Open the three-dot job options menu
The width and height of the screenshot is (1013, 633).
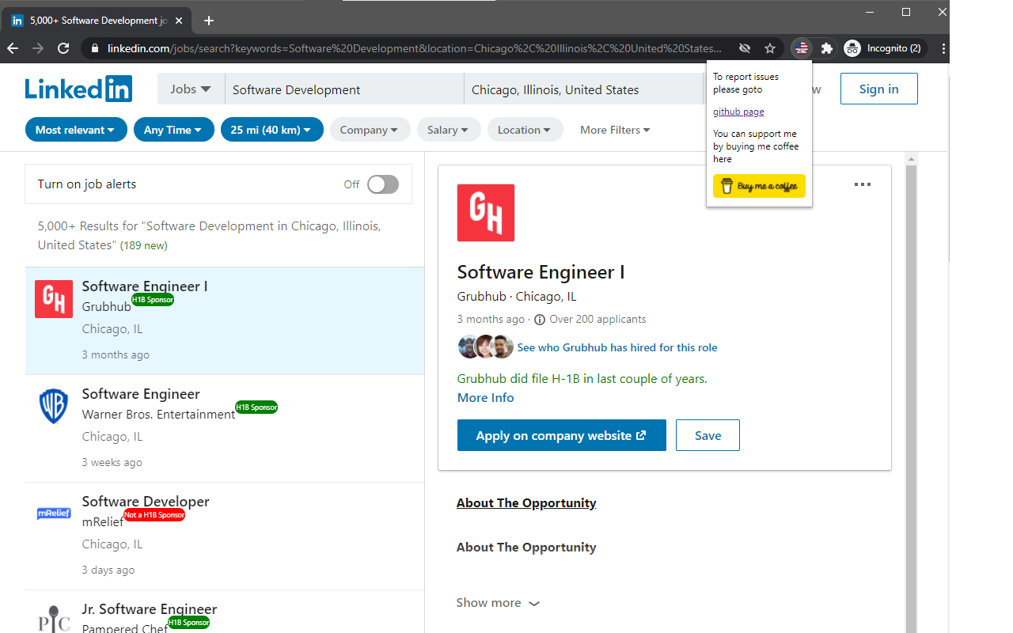pyautogui.click(x=863, y=184)
